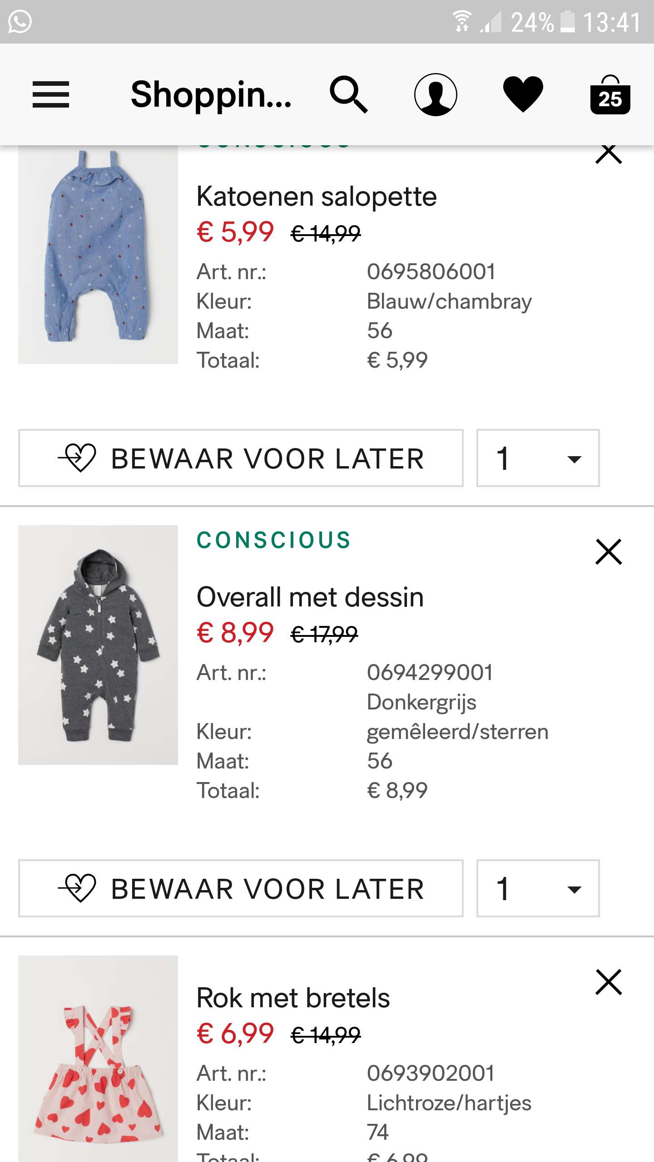Open quantity dropdown for Overall met dessin

pyautogui.click(x=538, y=888)
